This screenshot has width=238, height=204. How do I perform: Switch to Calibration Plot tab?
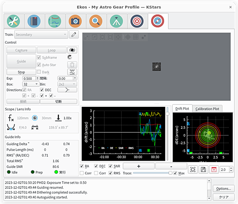pyautogui.click(x=207, y=109)
